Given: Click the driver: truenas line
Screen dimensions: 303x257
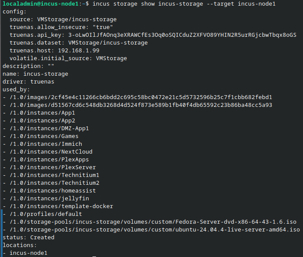Looking at the screenshot, I should pyautogui.click(x=28, y=82).
